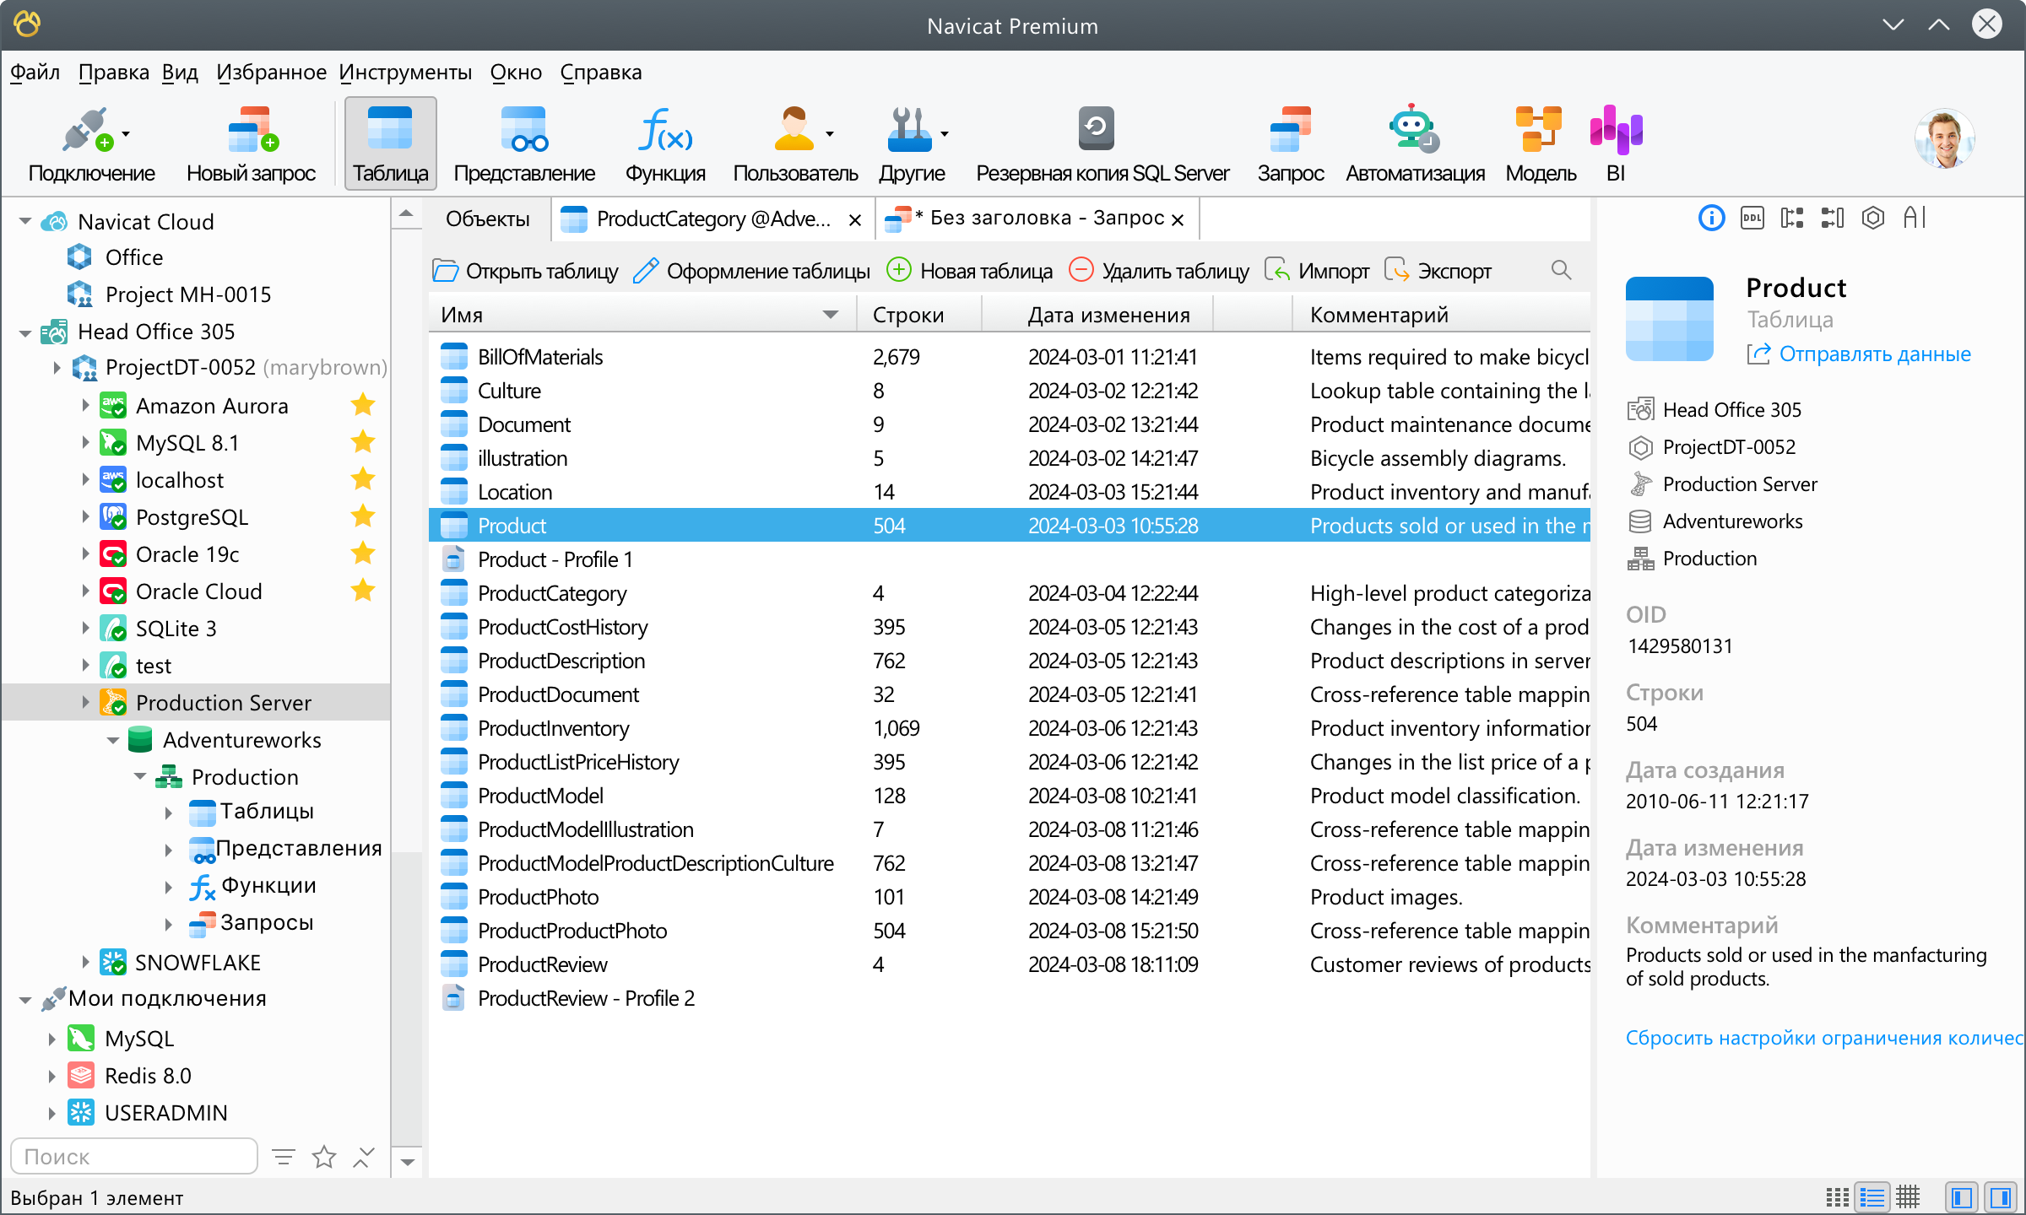Open the Запрос toolbar icon
The height and width of the screenshot is (1215, 2026).
pos(1290,143)
